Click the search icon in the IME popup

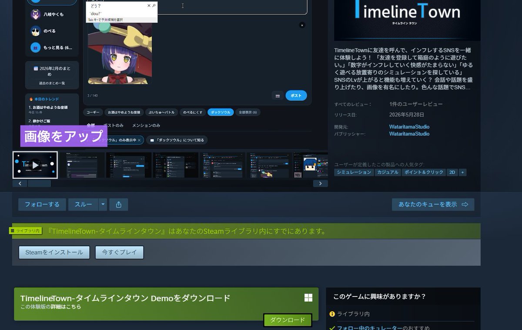(x=154, y=6)
